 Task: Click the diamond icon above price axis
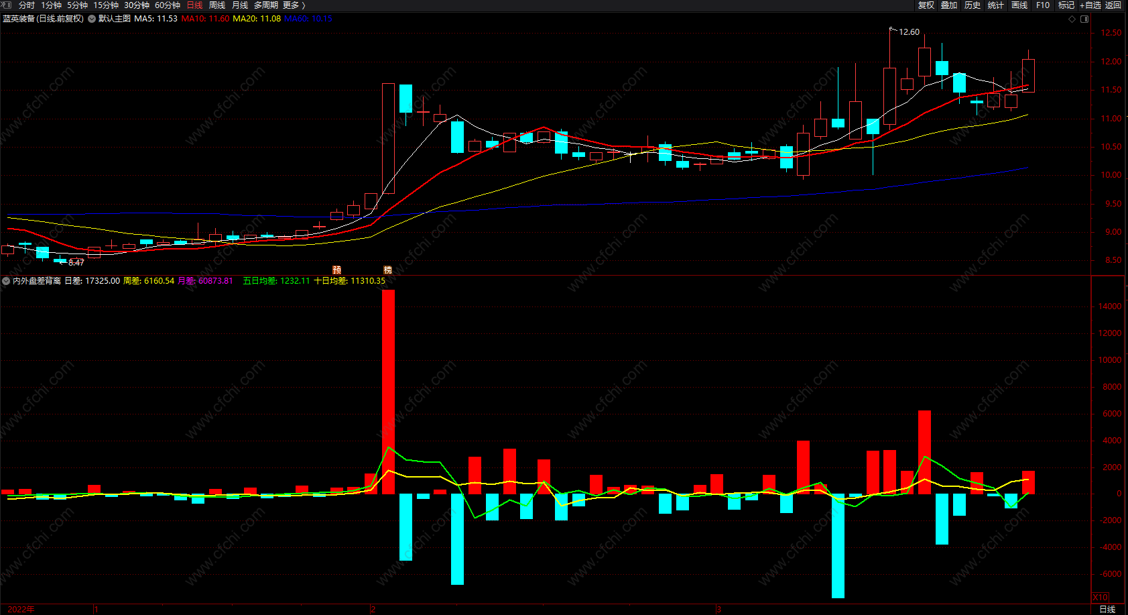pos(1072,19)
